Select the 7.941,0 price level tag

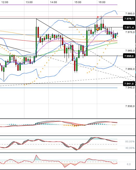129,84
